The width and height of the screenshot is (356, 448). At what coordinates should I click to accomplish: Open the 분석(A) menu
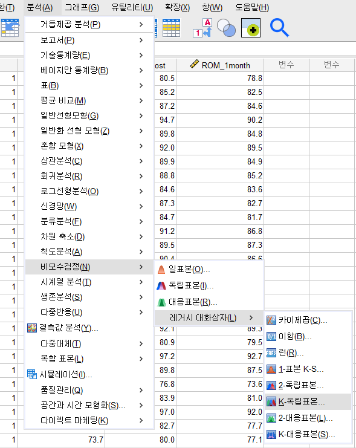coord(40,7)
